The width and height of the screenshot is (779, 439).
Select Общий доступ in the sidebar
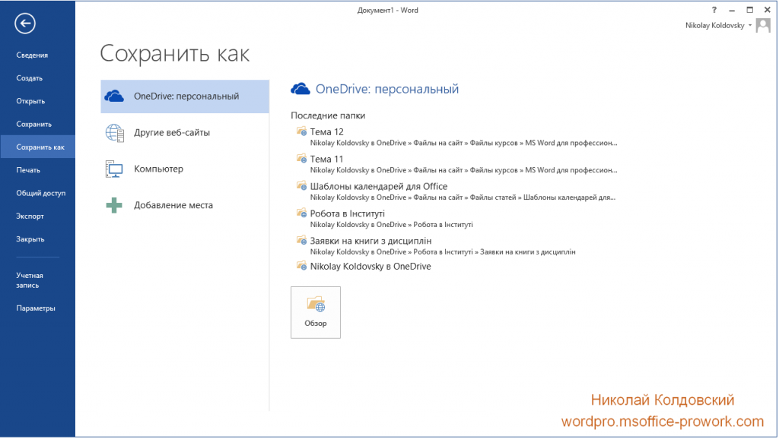click(41, 193)
